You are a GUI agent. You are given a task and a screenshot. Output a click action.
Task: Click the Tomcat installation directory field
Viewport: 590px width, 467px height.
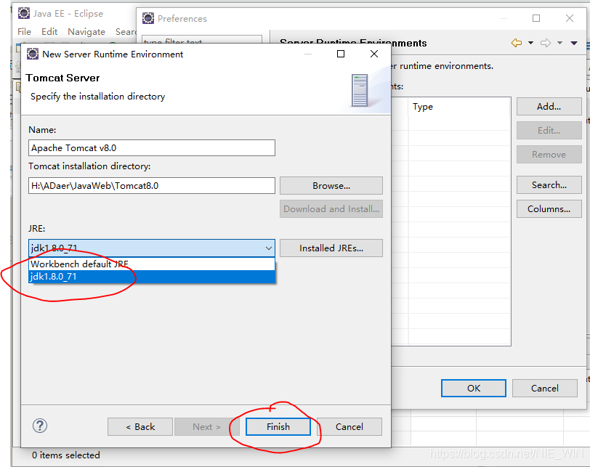[x=152, y=185]
